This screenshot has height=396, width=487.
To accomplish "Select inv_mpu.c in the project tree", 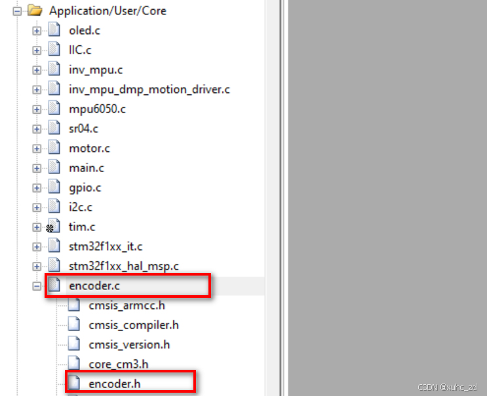I will [x=96, y=70].
